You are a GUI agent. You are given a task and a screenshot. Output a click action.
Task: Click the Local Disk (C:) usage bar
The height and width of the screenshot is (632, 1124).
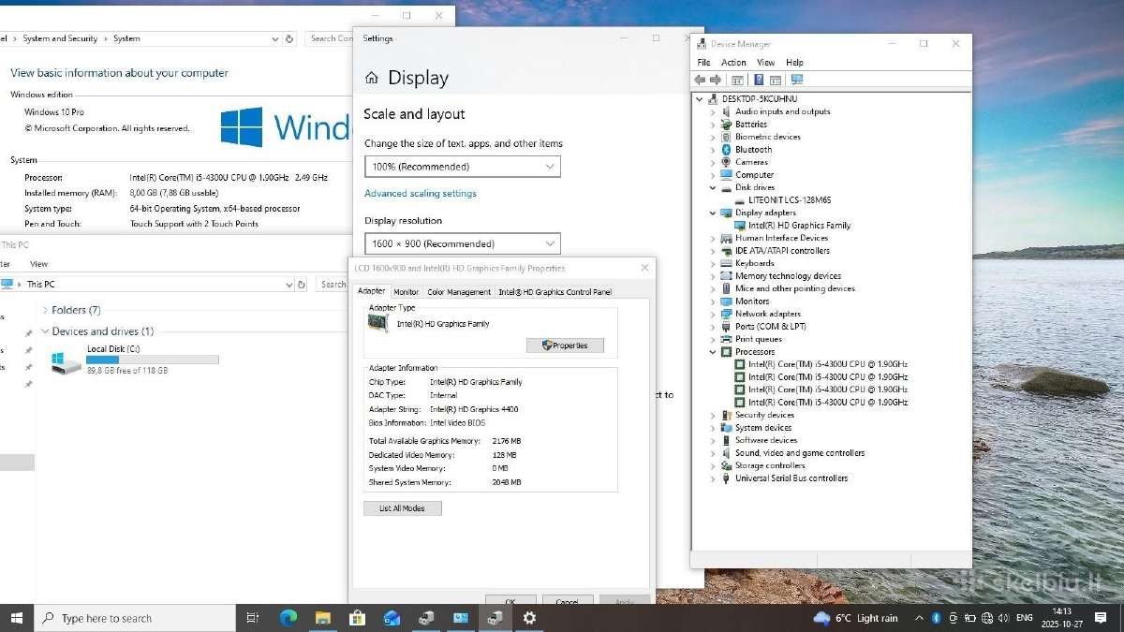pos(153,360)
